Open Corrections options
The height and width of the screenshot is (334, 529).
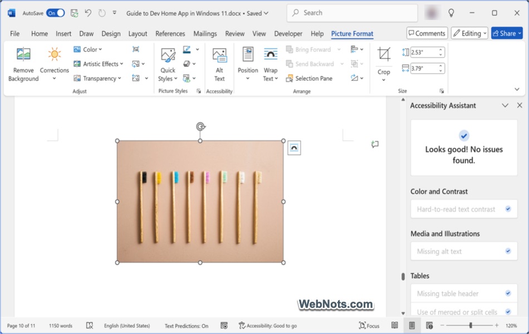[x=55, y=65]
